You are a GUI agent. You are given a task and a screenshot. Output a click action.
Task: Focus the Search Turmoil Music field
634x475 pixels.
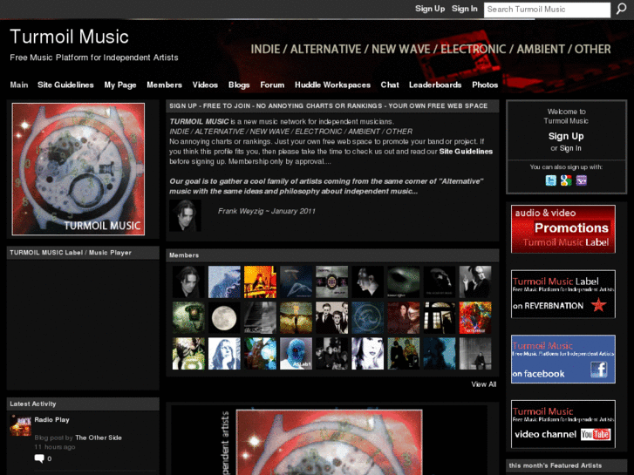547,10
